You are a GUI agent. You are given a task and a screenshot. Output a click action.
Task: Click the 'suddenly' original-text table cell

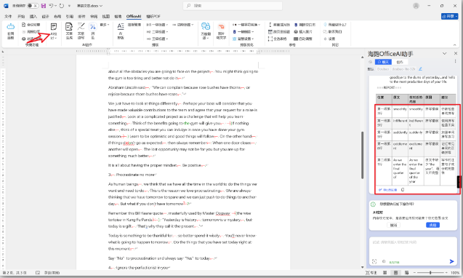(x=400, y=135)
